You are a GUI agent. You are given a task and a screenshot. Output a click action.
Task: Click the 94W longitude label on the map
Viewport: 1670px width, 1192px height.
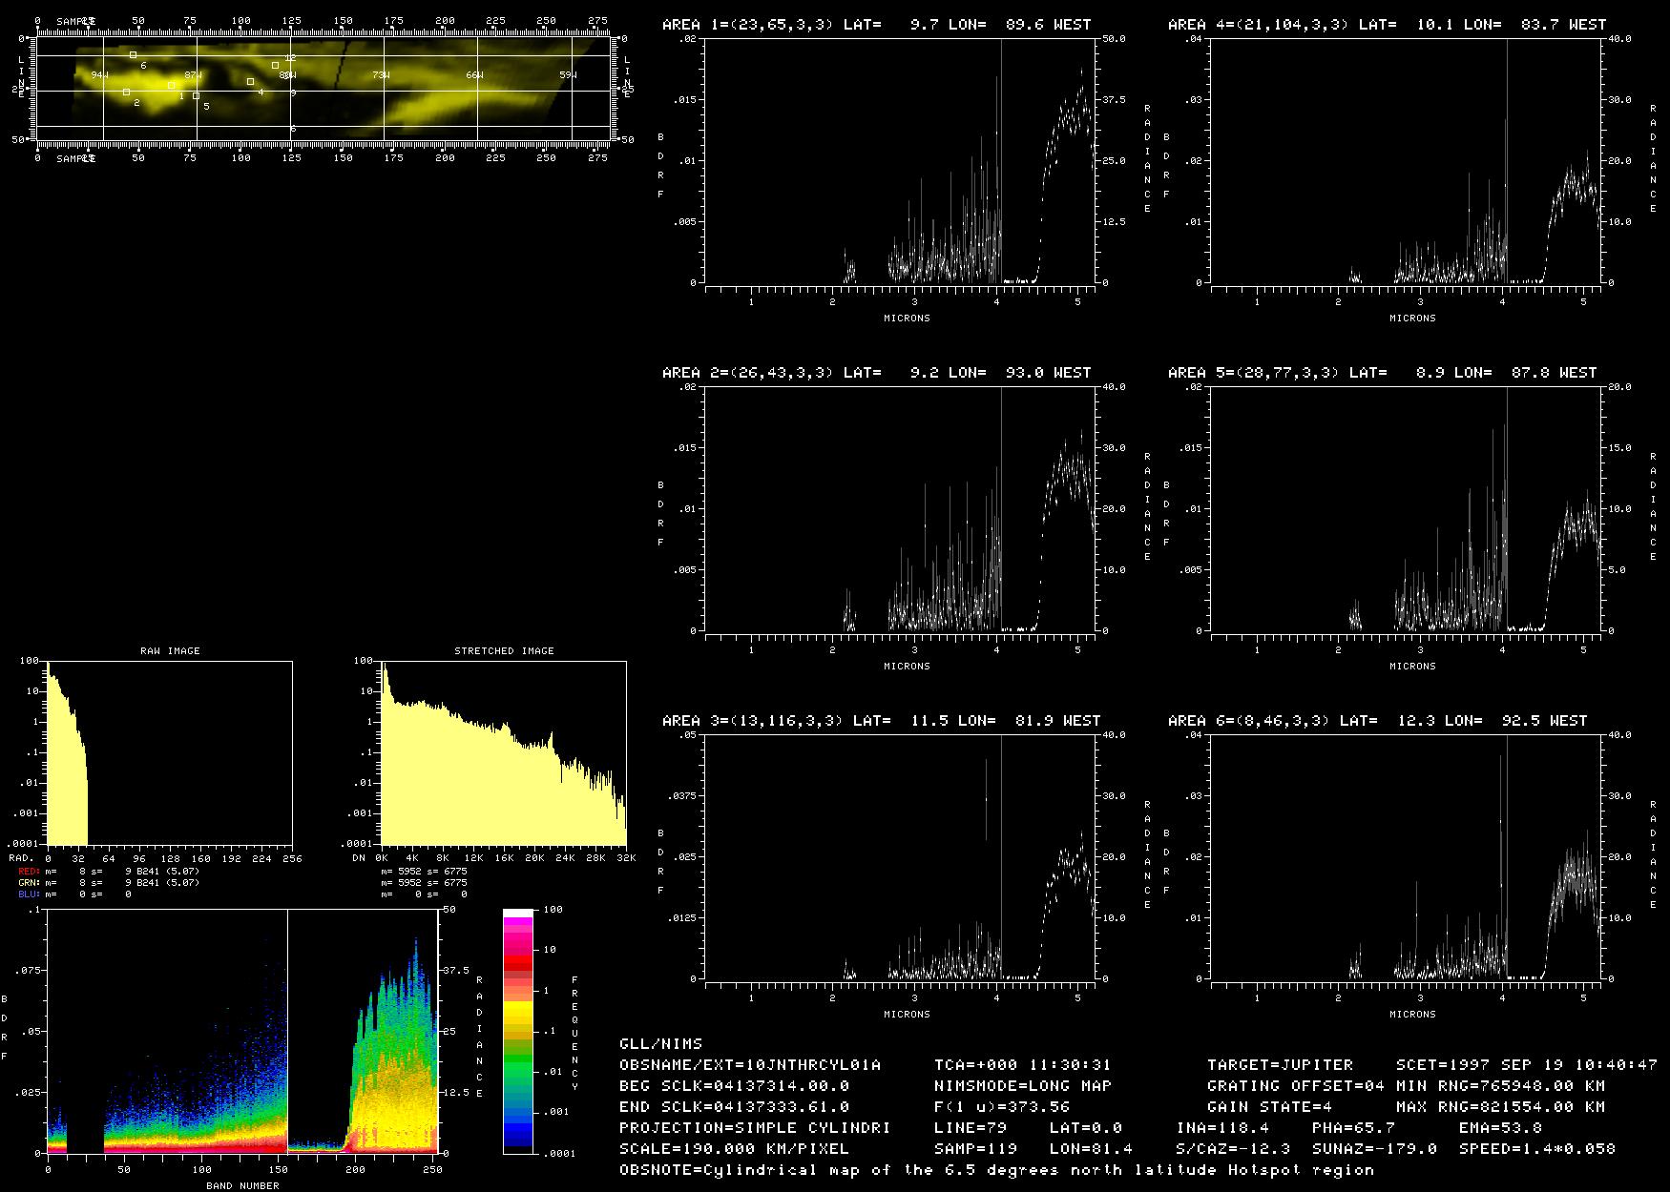coord(99,74)
